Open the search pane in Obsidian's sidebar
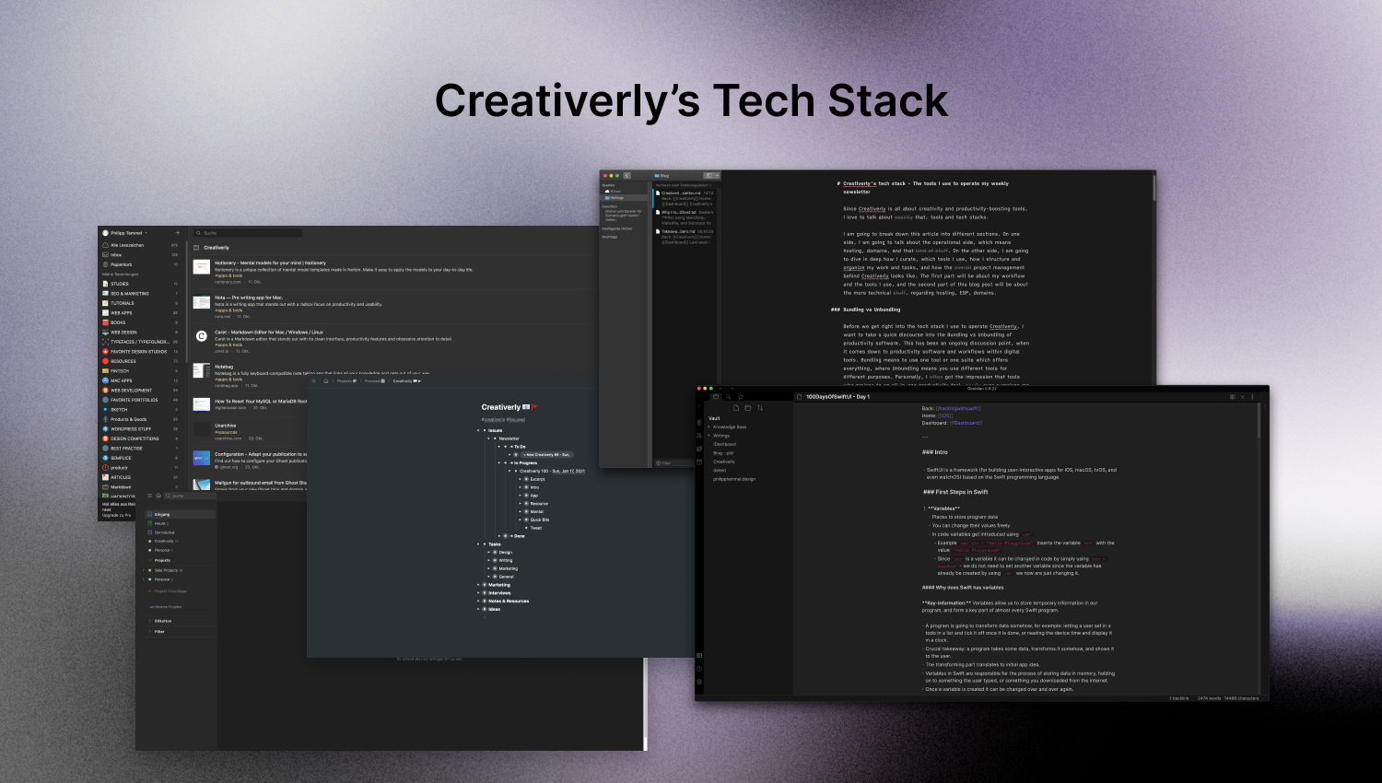 click(729, 396)
